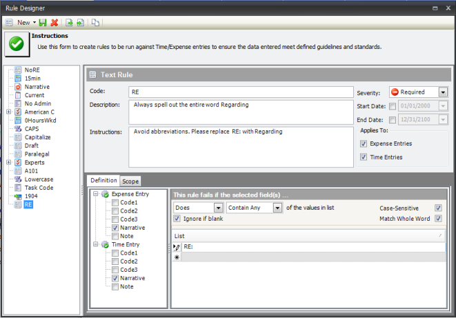Expand the American C tree node
The image size is (456, 318).
coord(8,112)
